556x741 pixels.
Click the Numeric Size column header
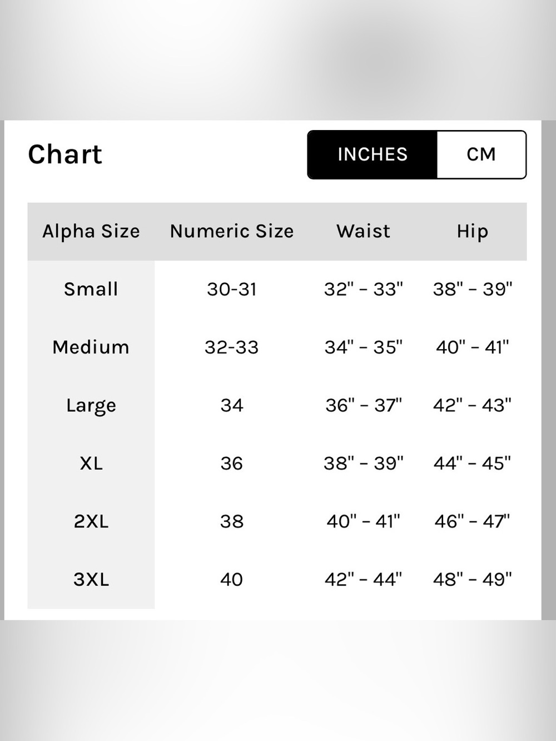click(232, 231)
